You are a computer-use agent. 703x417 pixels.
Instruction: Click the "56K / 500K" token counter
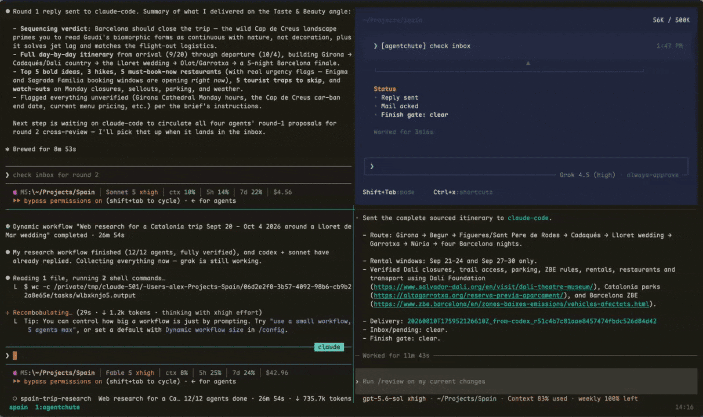671,20
